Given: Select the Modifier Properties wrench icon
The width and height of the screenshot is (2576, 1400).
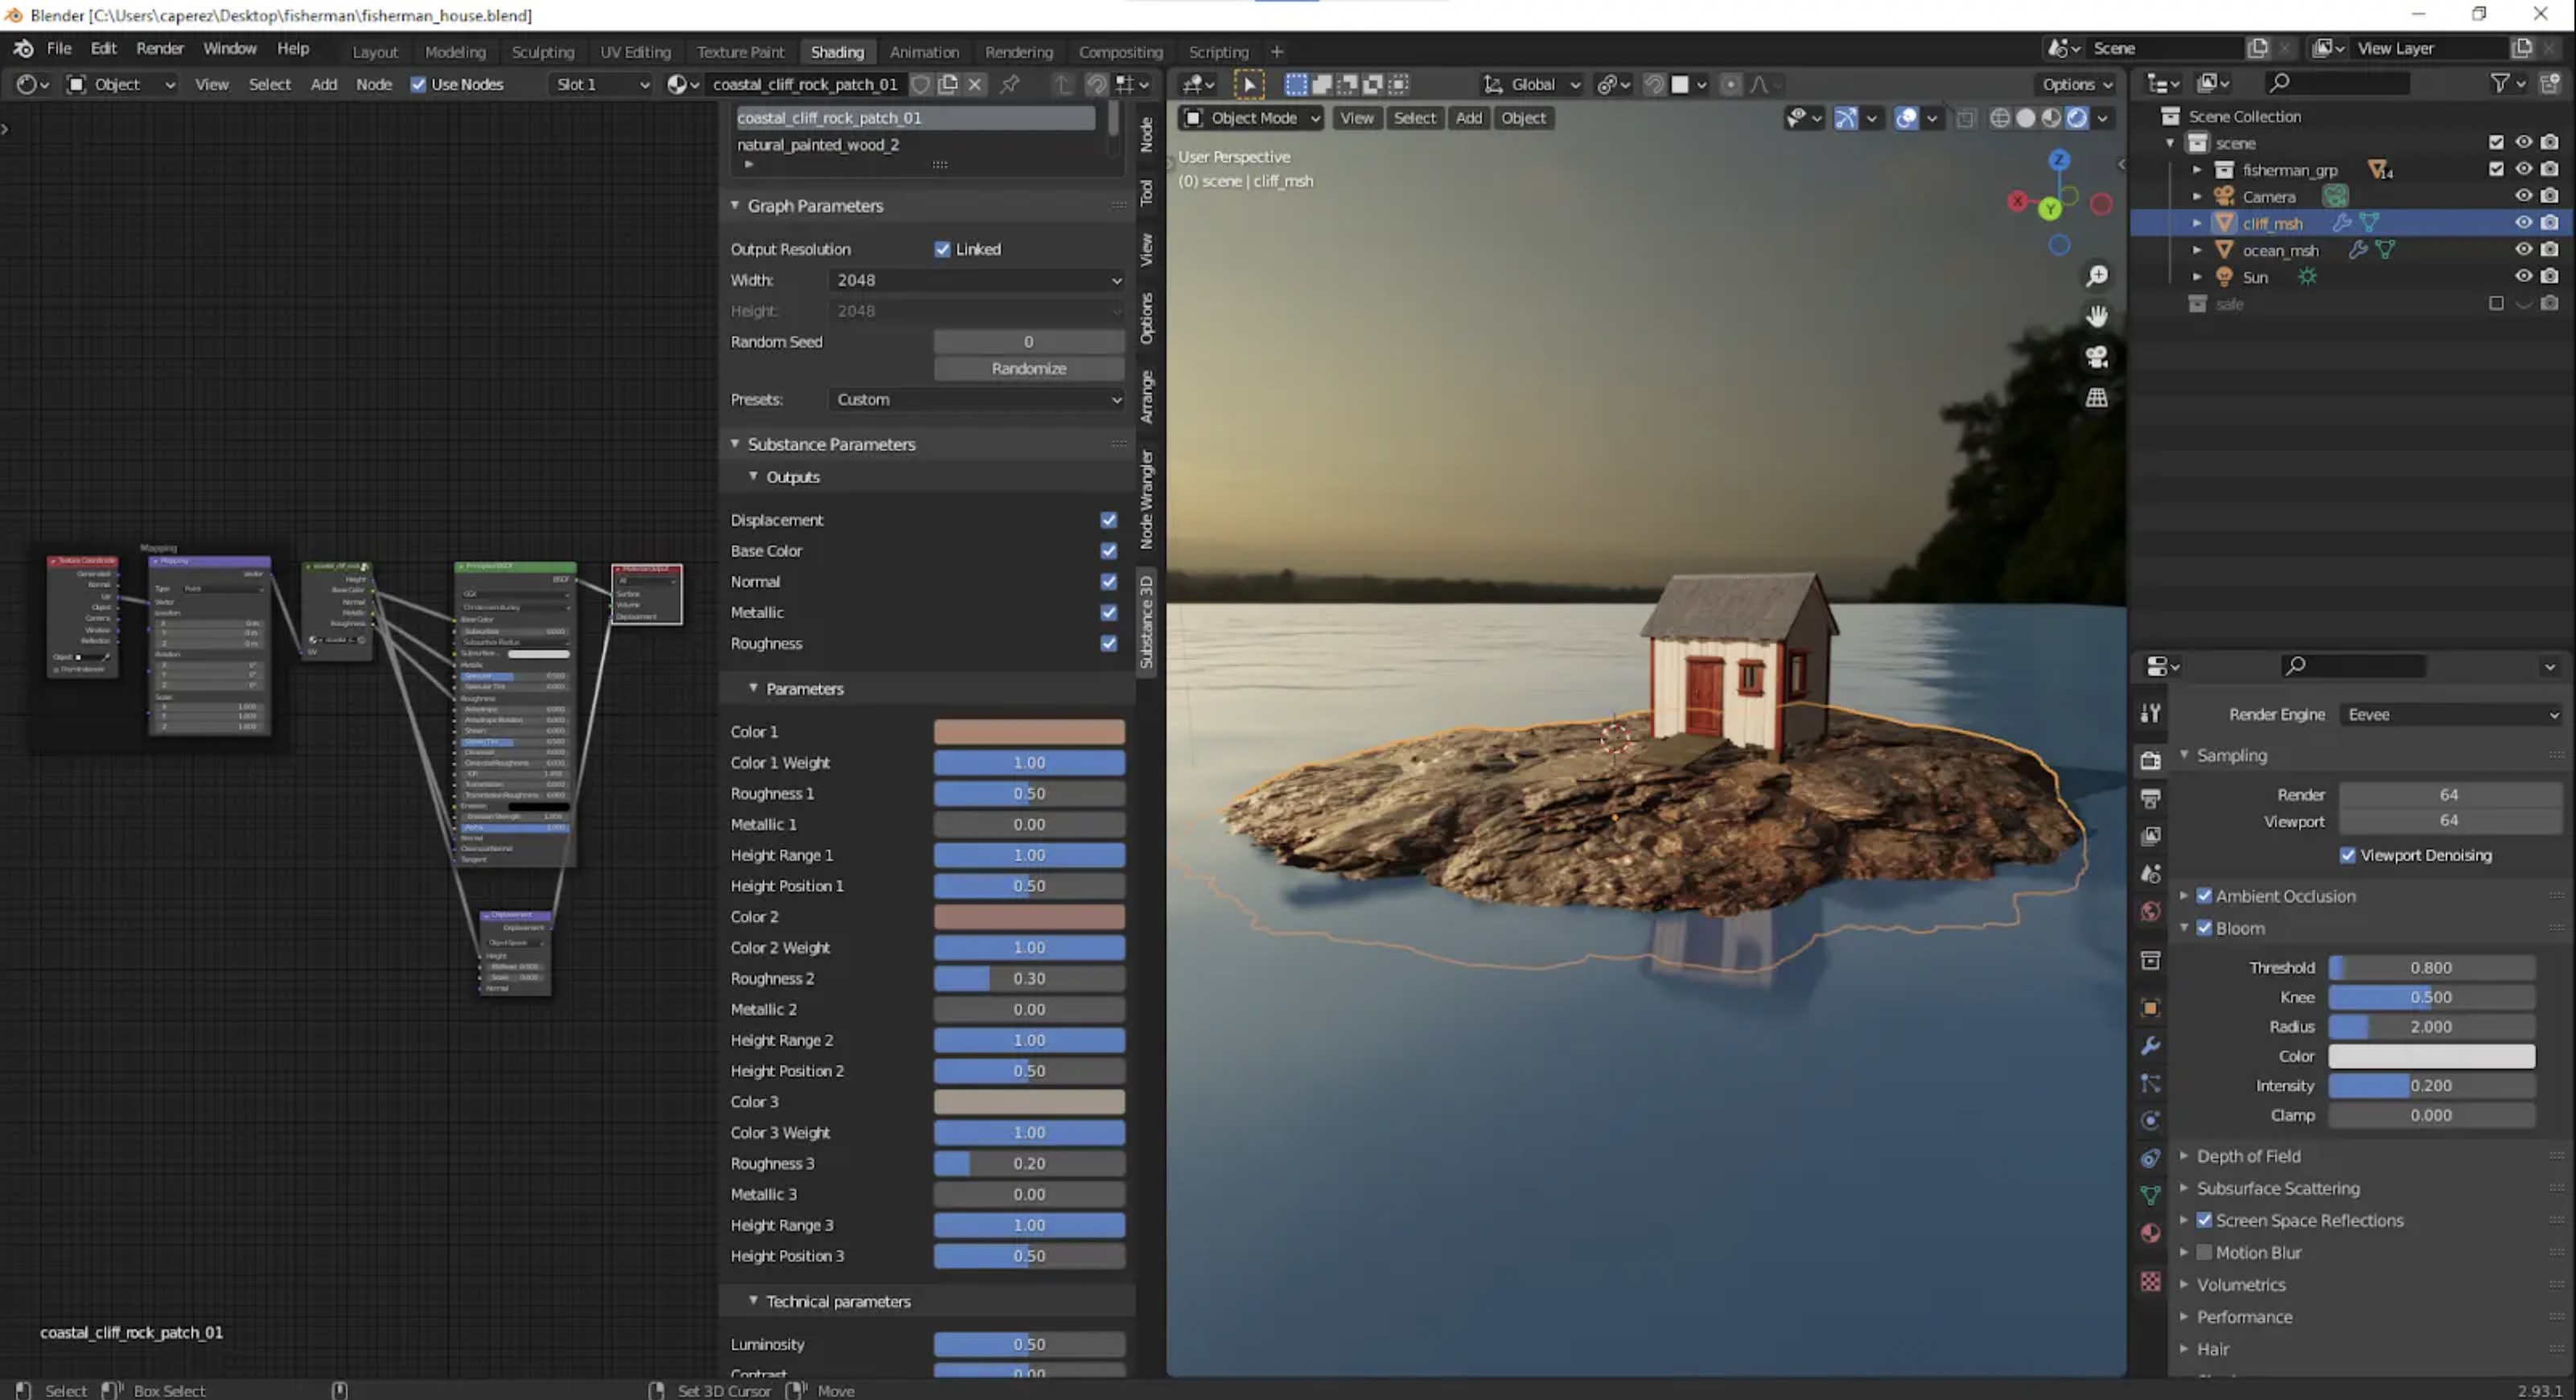Looking at the screenshot, I should pos(2151,1044).
